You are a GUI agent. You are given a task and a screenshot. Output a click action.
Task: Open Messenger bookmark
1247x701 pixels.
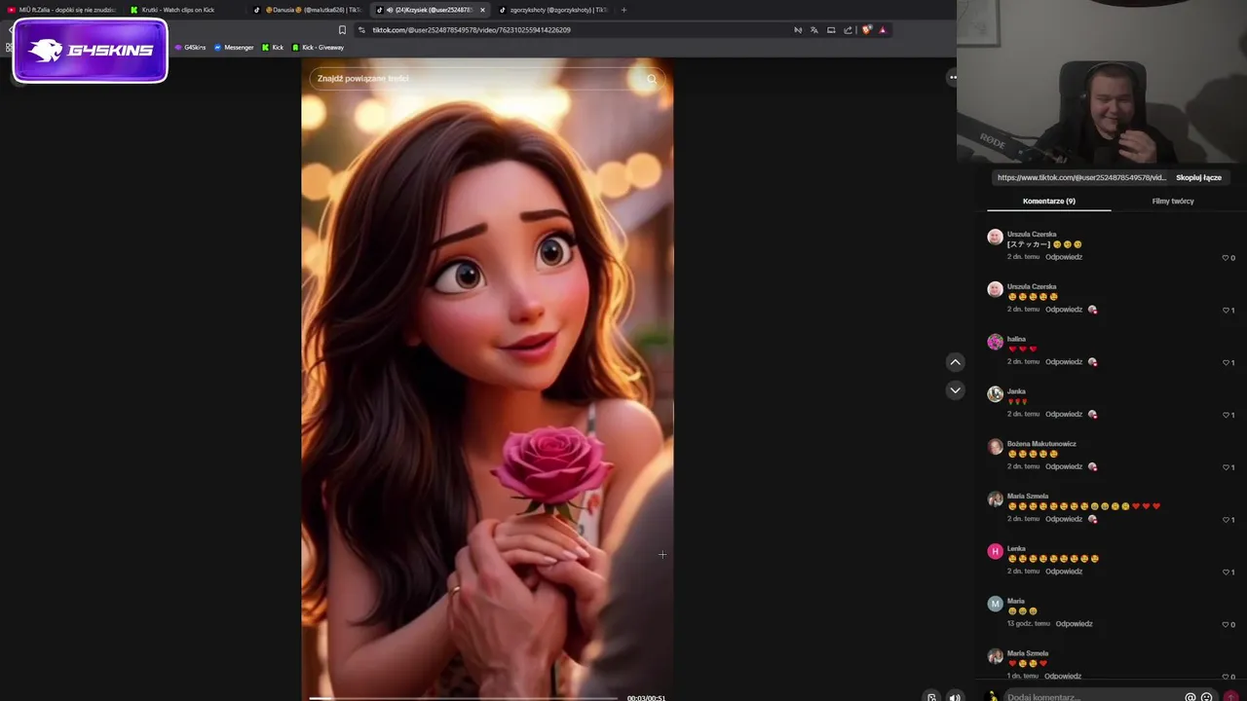[x=234, y=48]
